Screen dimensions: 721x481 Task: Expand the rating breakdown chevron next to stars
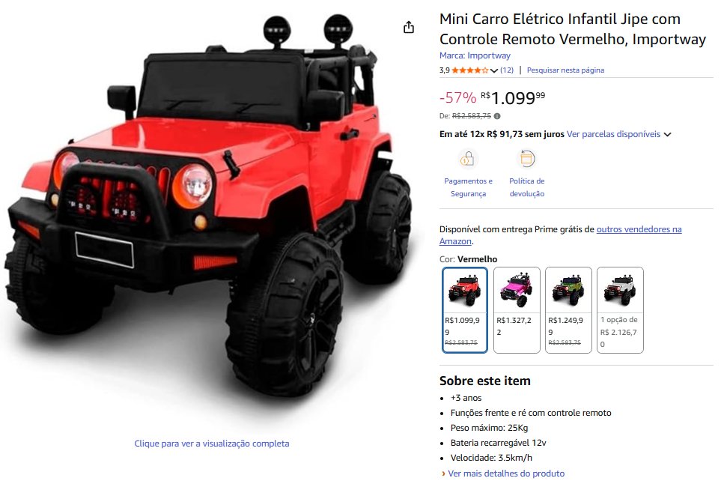tap(494, 70)
